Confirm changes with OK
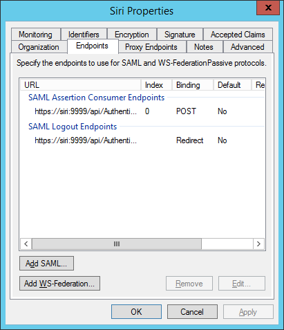The image size is (284, 330). pos(136,312)
